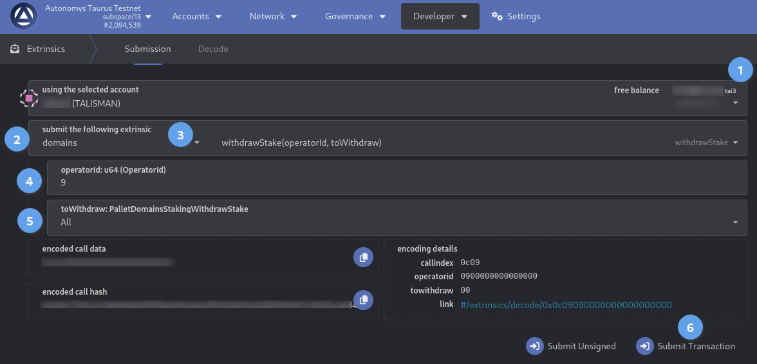This screenshot has width=757, height=364.
Task: Open the Developer dropdown menu
Action: coord(440,16)
